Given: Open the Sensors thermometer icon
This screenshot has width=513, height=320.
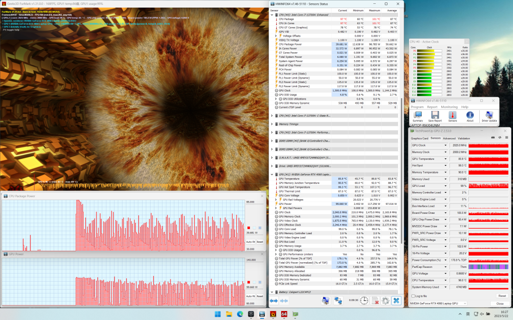Looking at the screenshot, I should pos(452,115).
